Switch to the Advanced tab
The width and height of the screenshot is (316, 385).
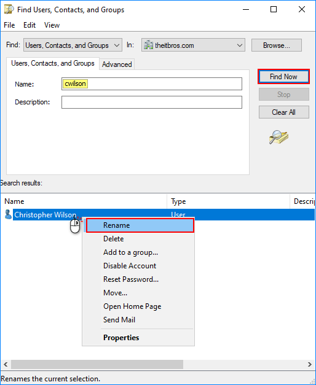click(x=117, y=64)
